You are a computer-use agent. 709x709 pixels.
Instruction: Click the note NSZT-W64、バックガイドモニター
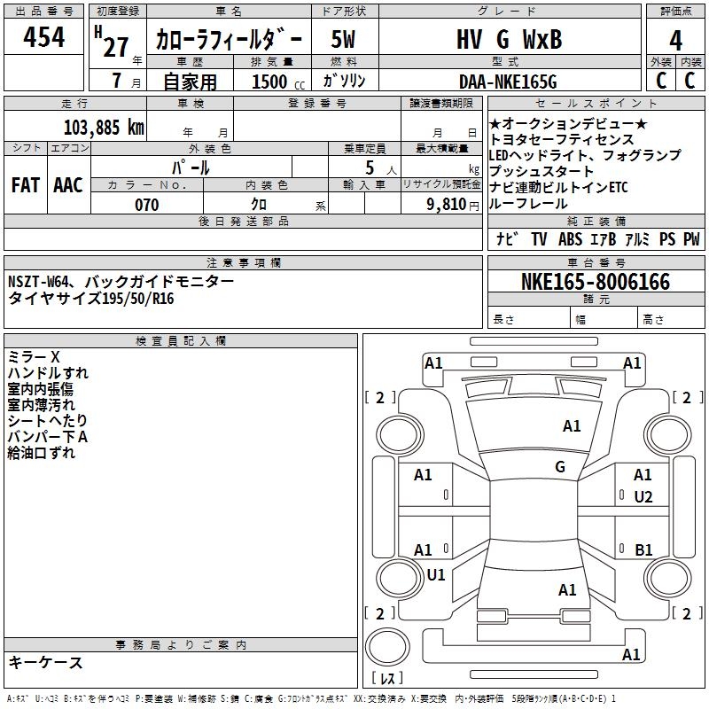121,282
